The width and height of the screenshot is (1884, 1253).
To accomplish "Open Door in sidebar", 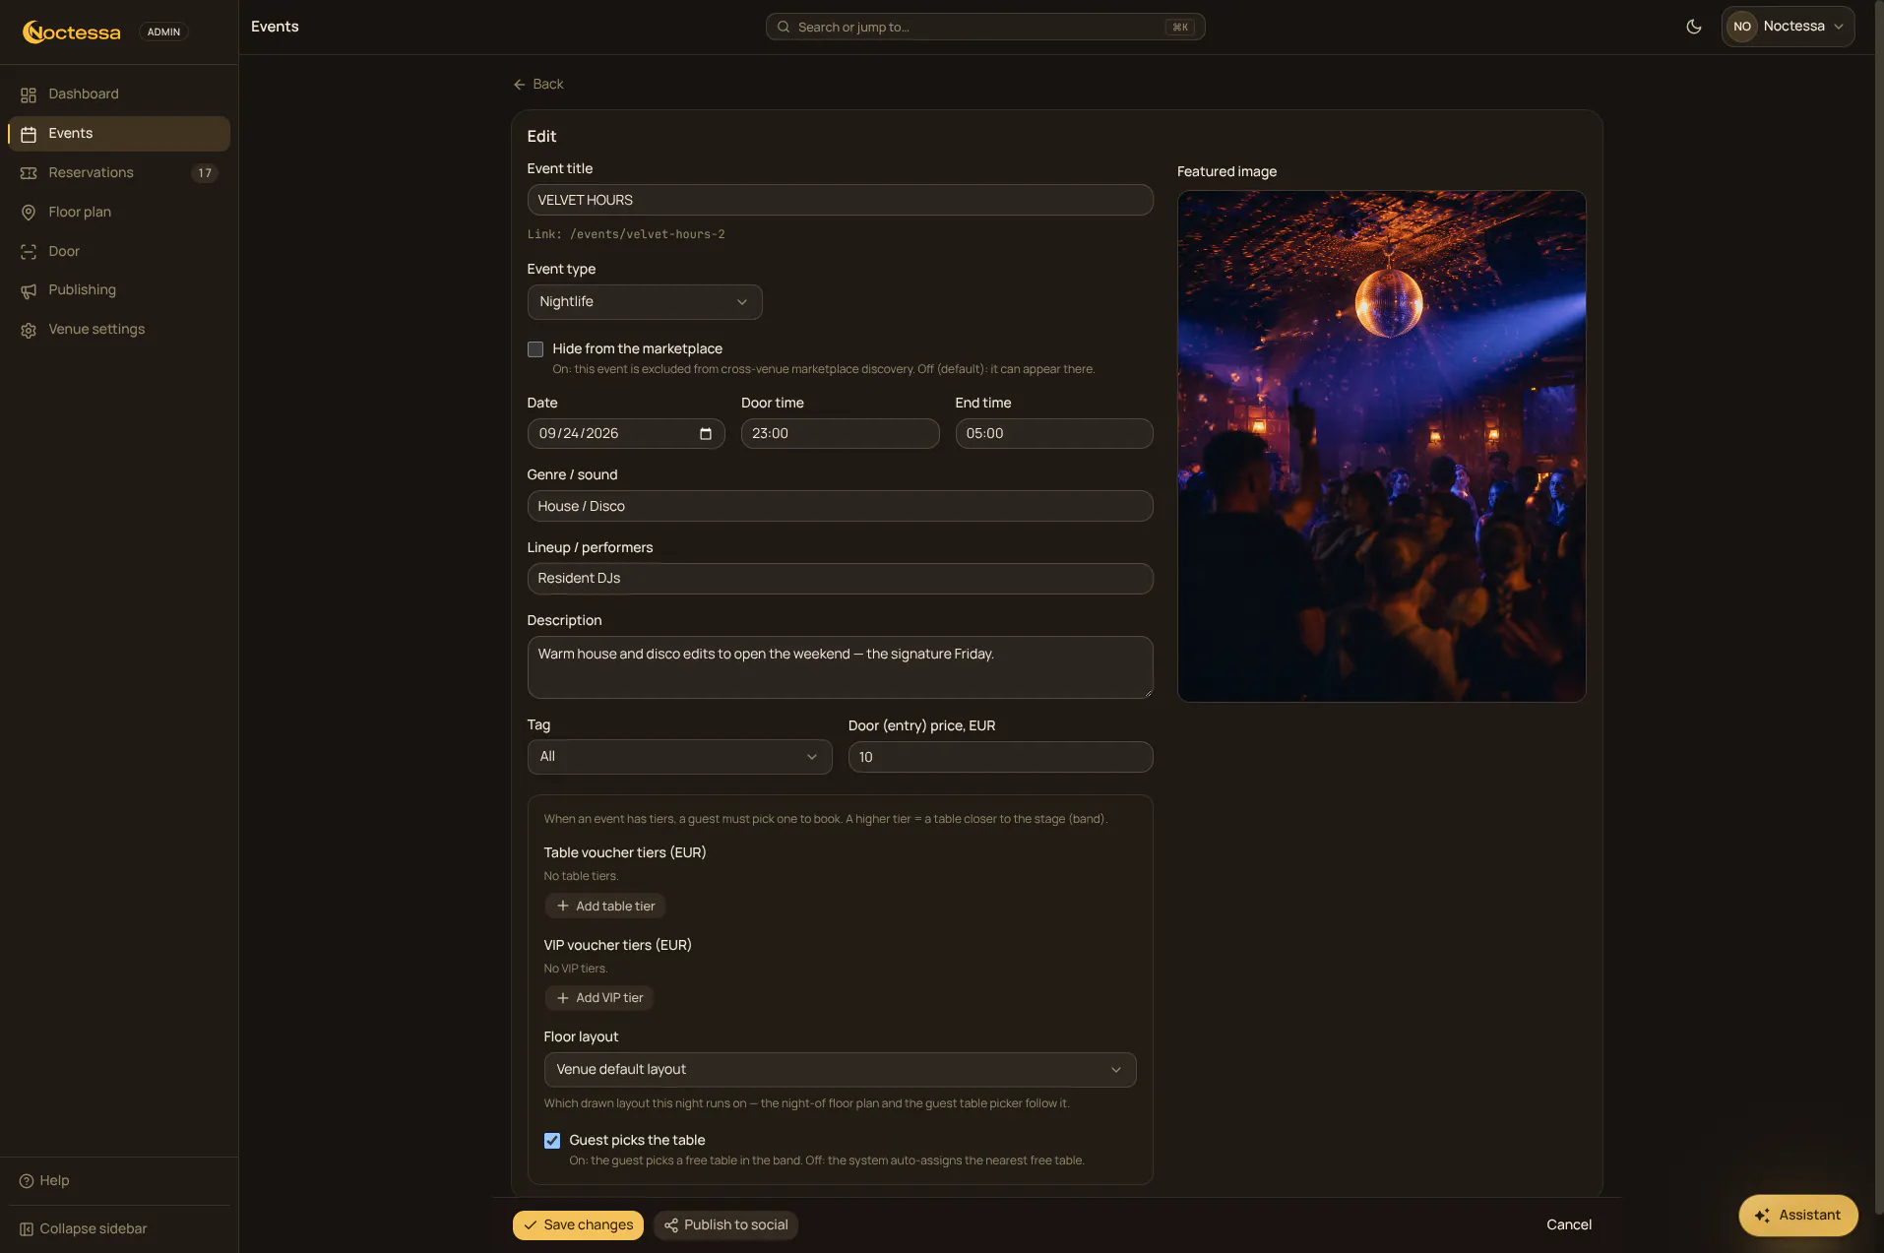I will coord(119,252).
